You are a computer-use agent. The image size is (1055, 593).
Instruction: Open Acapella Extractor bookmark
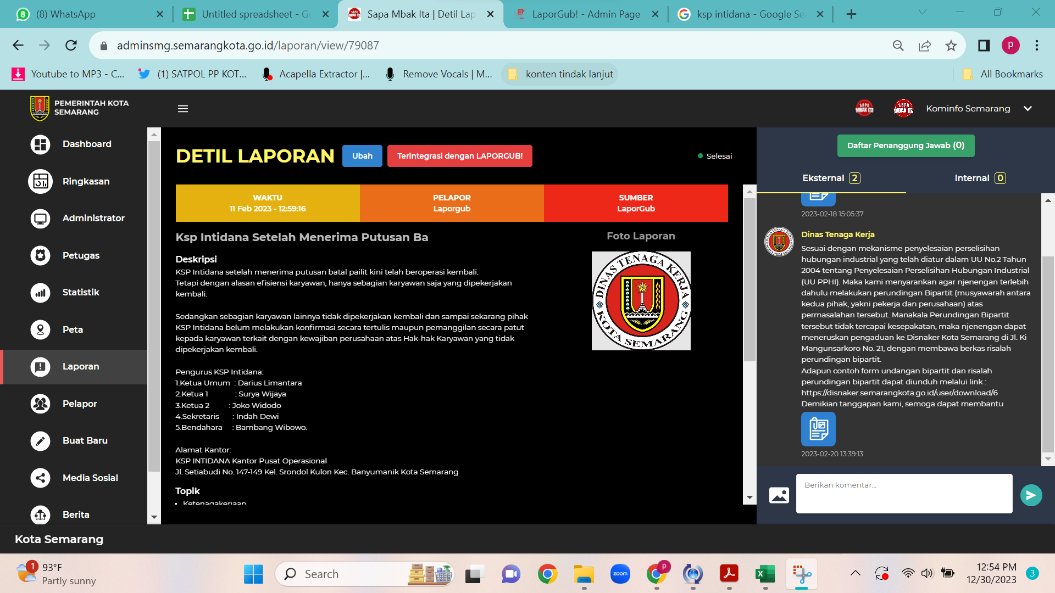coord(316,74)
